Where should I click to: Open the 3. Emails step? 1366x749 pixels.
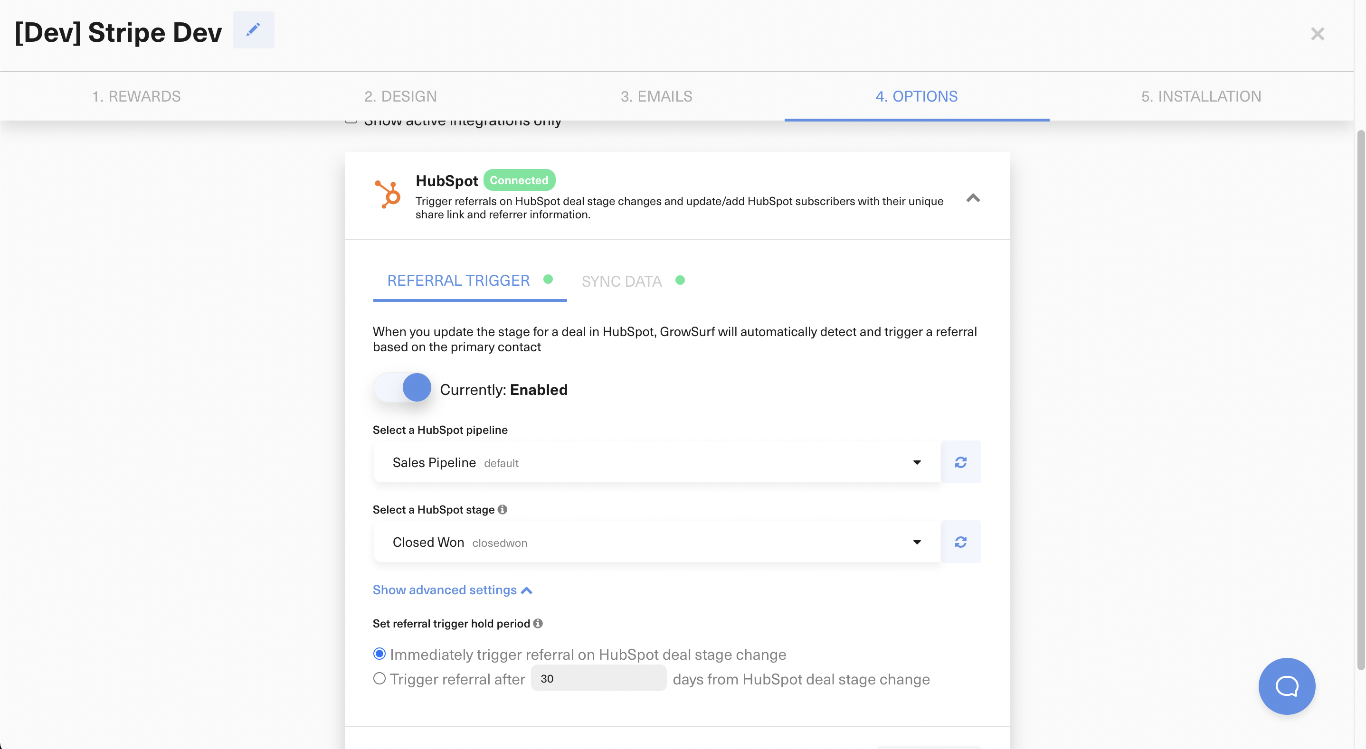pos(656,96)
